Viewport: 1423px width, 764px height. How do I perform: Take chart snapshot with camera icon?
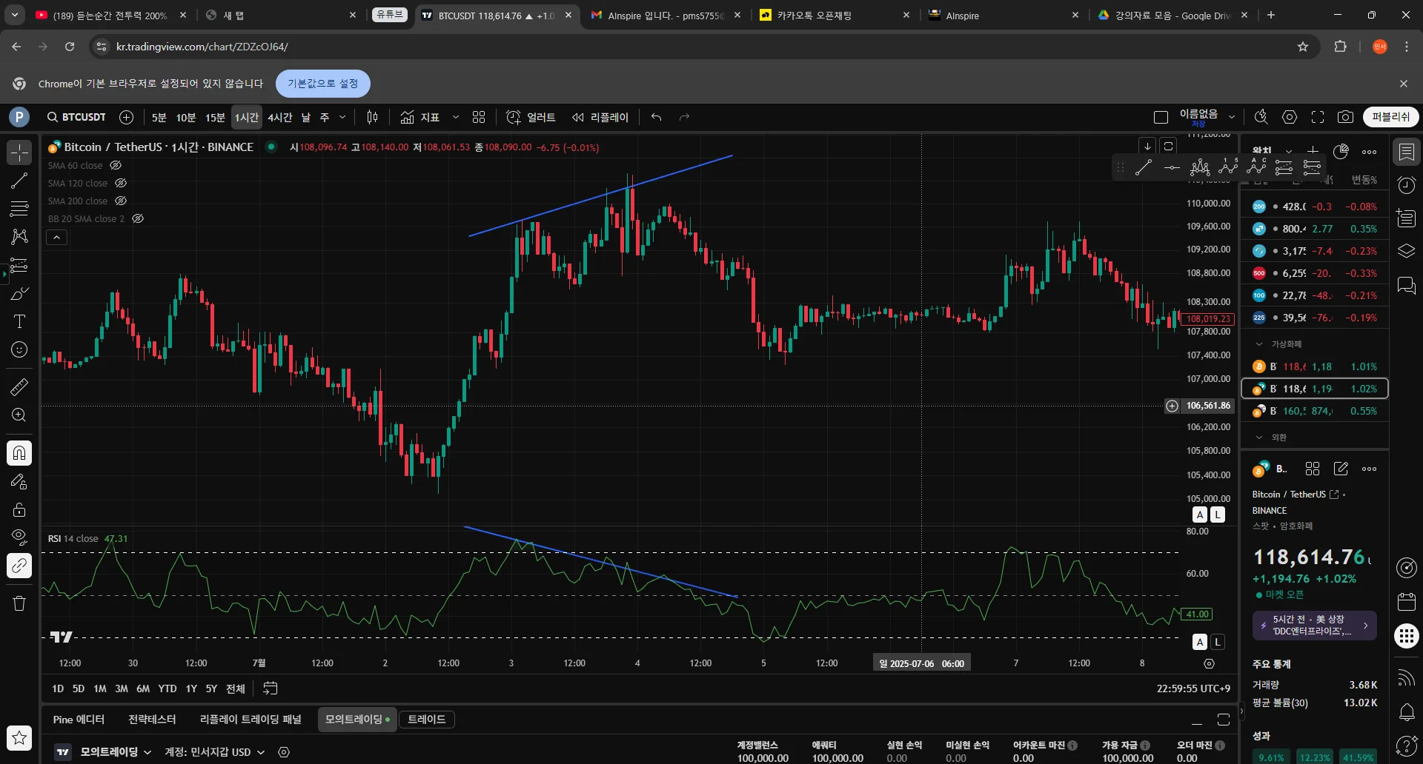coord(1345,117)
